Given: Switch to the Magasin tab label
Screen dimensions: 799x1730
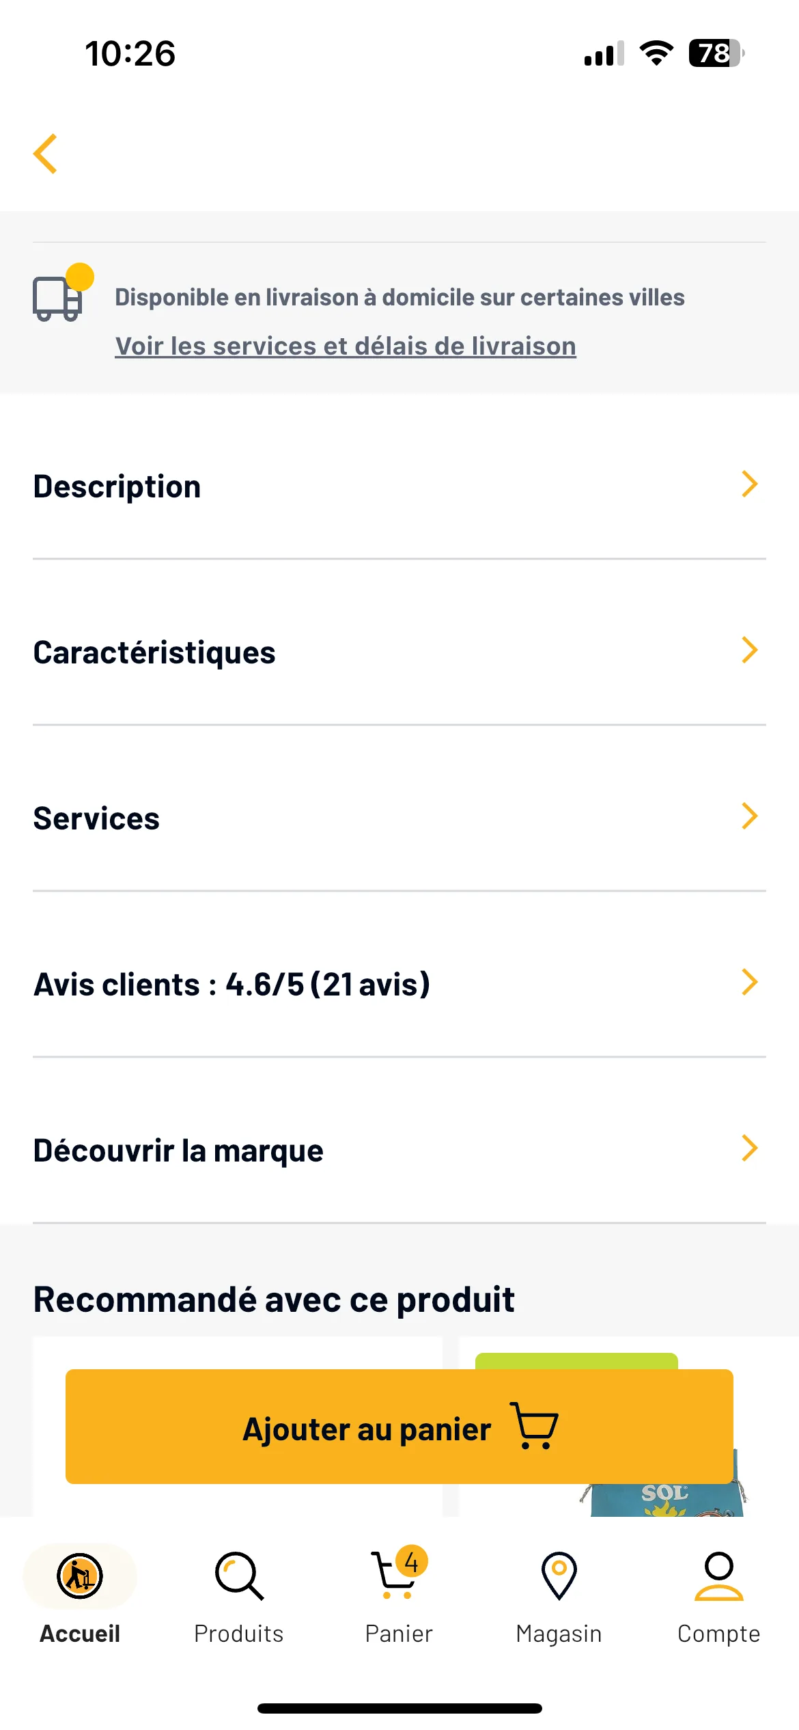Looking at the screenshot, I should point(559,1634).
